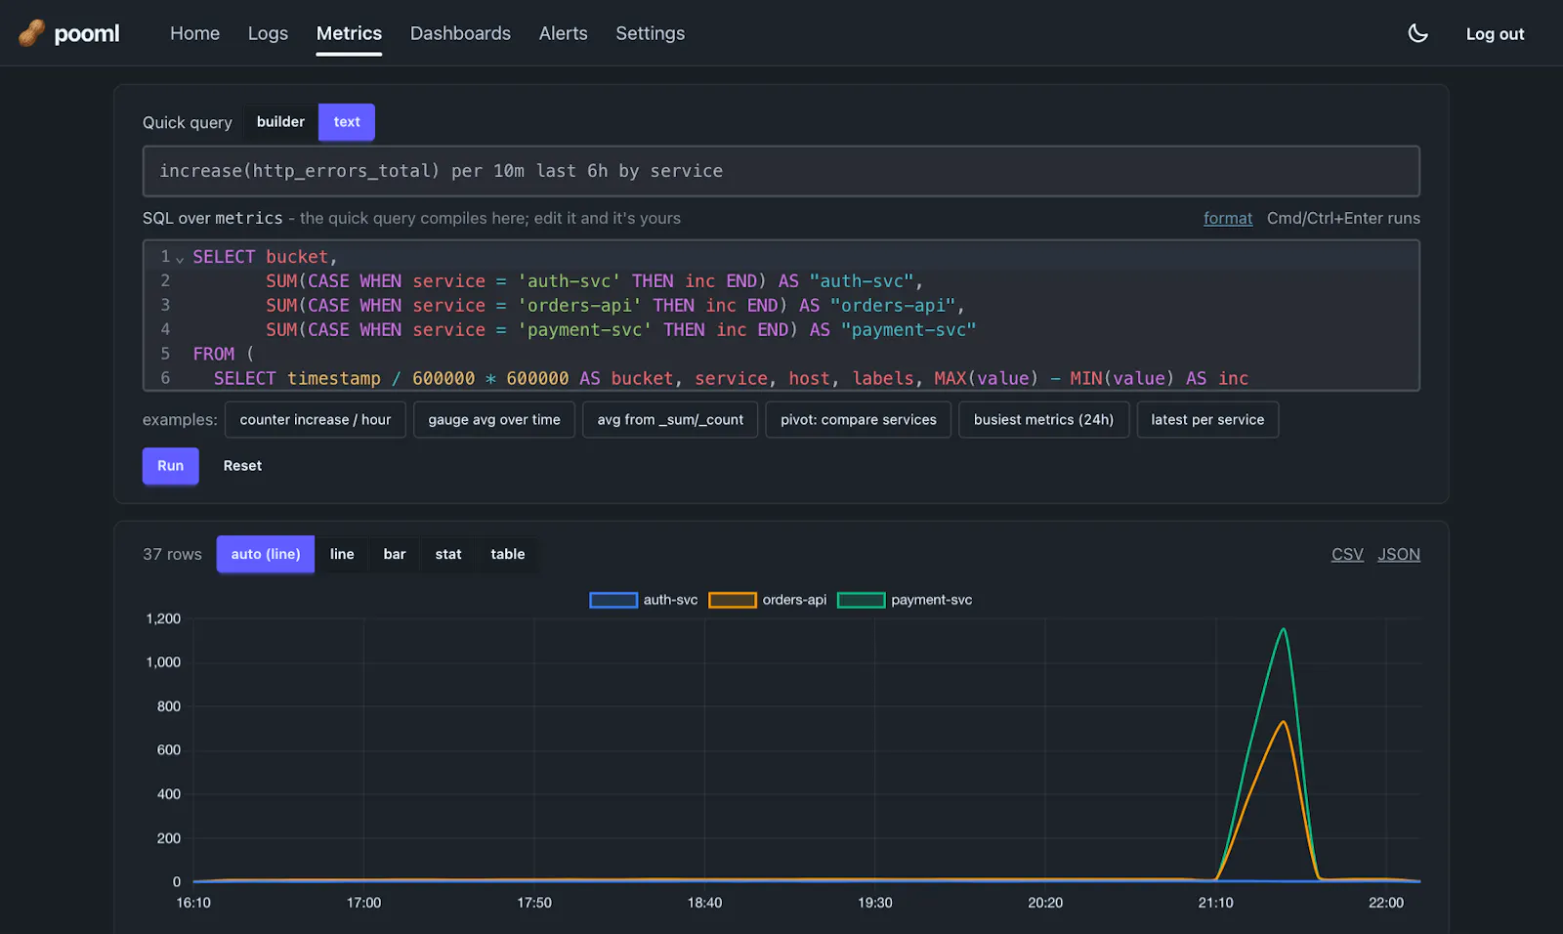
Task: Click the 'payment-svc' legend label
Action: [x=931, y=600]
